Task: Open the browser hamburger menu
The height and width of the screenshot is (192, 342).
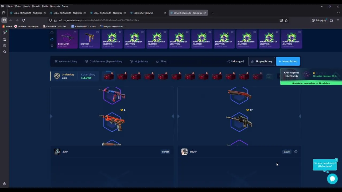Action: click(x=338, y=20)
